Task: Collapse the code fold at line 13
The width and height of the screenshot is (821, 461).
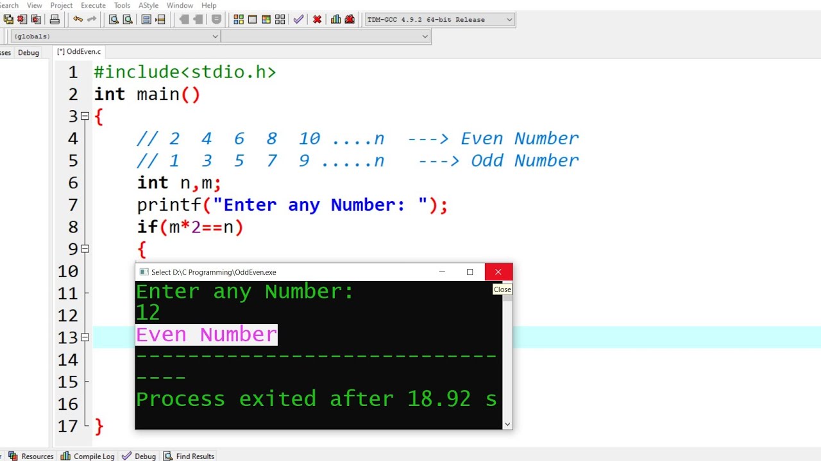Action: tap(85, 337)
